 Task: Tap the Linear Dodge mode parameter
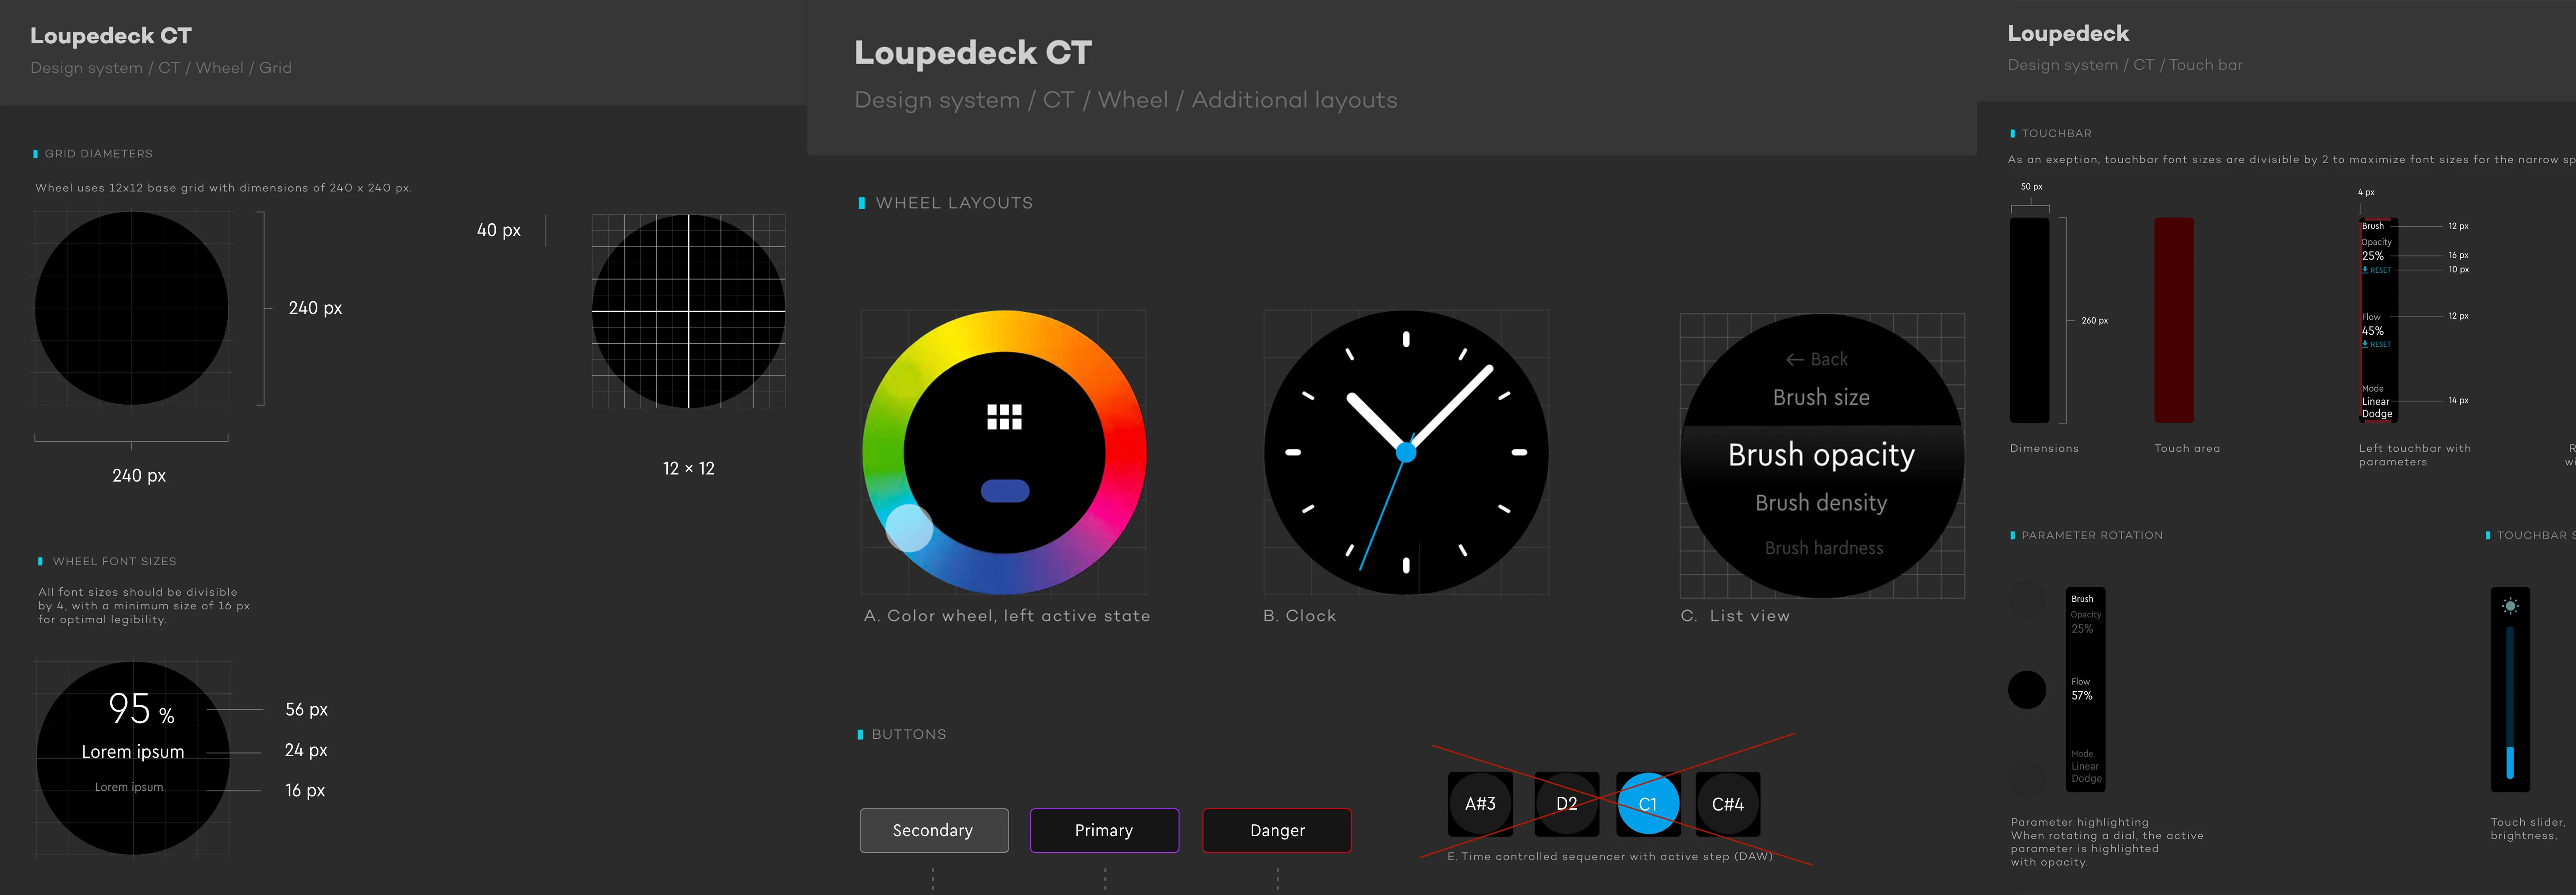coord(2376,407)
